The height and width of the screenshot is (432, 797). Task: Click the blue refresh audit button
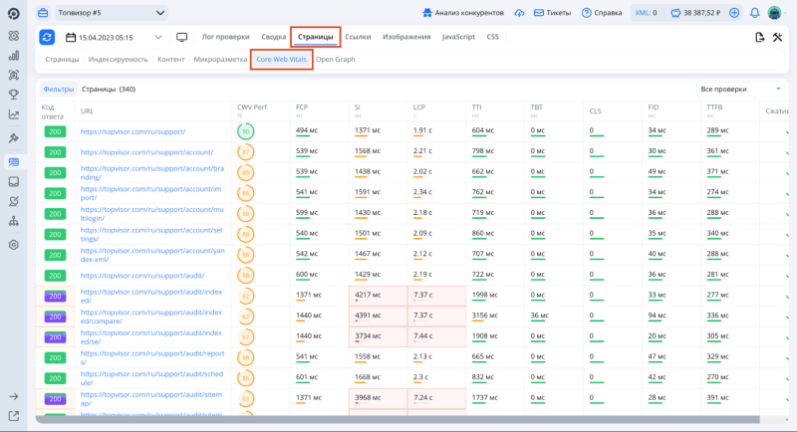tap(47, 37)
